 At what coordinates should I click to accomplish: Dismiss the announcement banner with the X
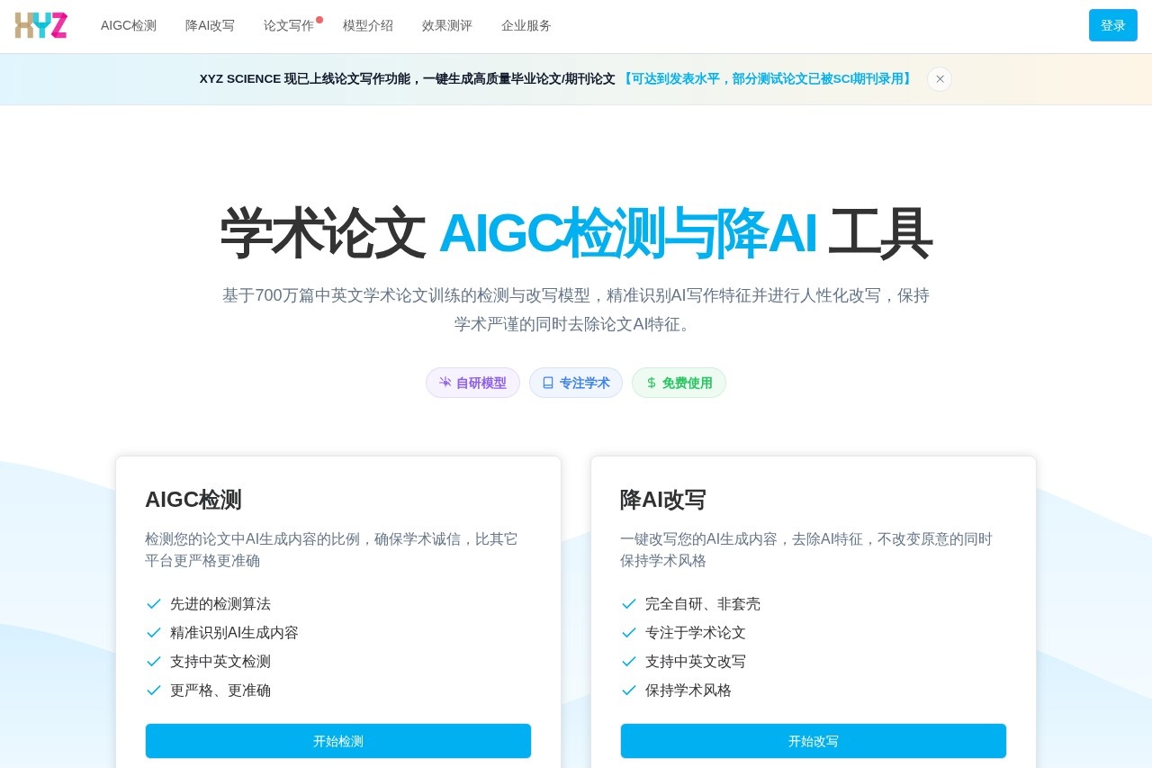coord(940,79)
